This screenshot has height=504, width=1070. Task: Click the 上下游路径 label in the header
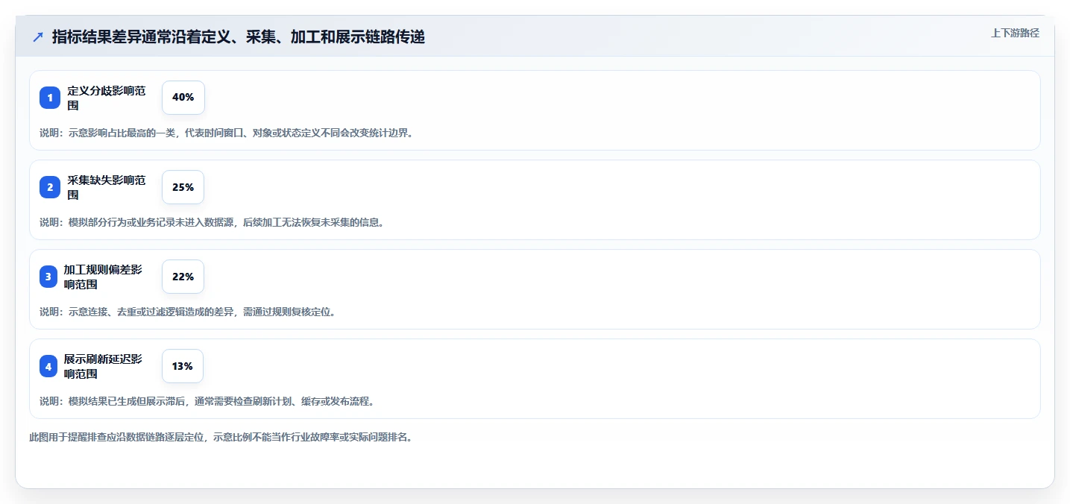click(1015, 33)
